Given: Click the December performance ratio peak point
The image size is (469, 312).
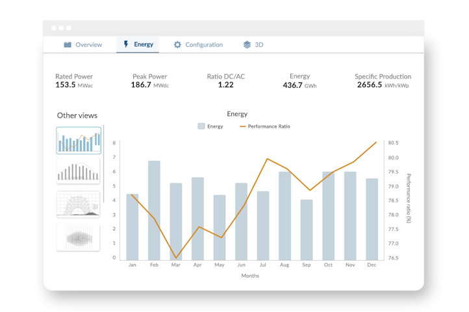Looking at the screenshot, I should point(376,143).
